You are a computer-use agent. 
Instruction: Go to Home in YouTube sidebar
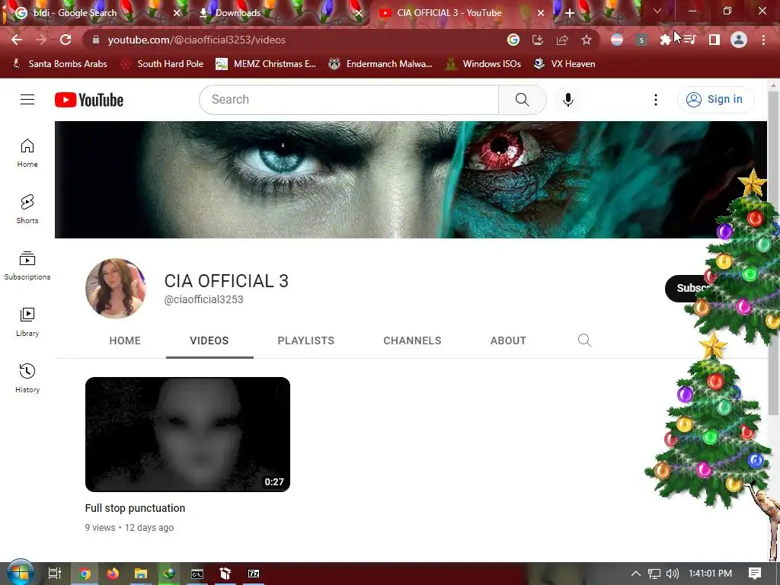(27, 153)
